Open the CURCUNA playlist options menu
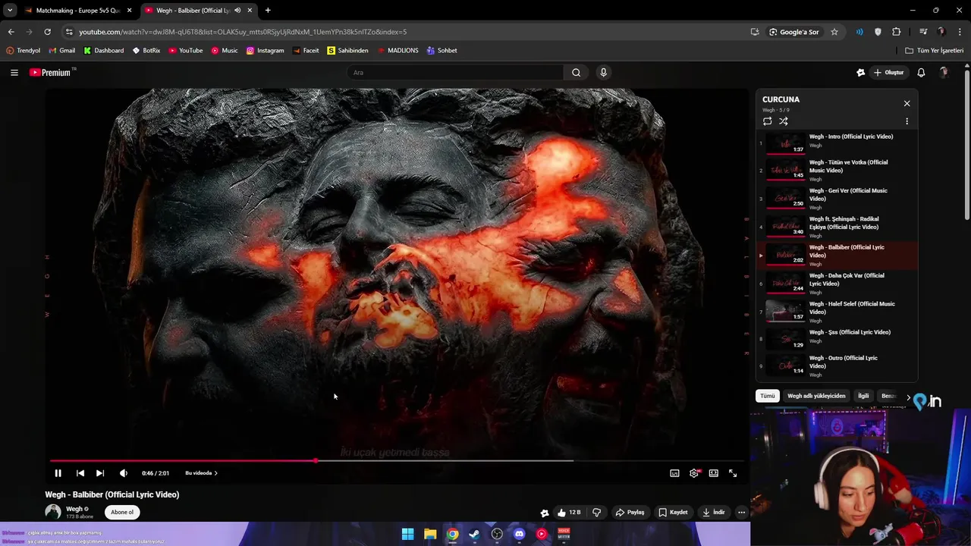971x546 pixels. tap(907, 121)
